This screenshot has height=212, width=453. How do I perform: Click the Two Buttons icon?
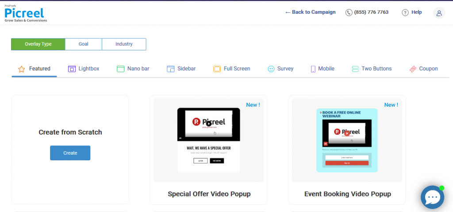(x=355, y=69)
